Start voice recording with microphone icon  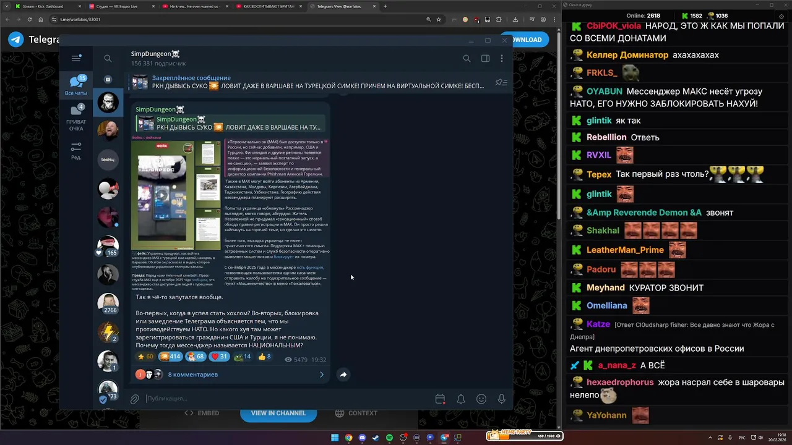point(502,399)
